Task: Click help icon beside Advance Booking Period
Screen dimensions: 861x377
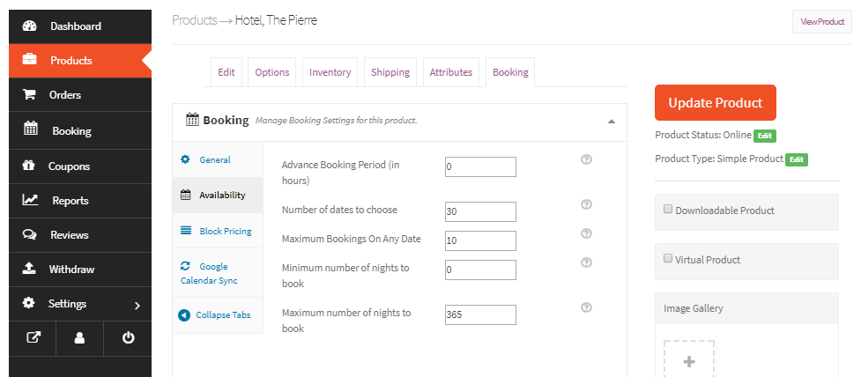Action: [586, 159]
